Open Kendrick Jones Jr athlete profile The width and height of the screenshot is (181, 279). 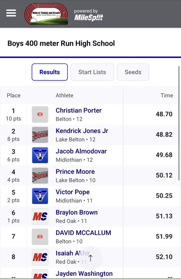click(82, 131)
